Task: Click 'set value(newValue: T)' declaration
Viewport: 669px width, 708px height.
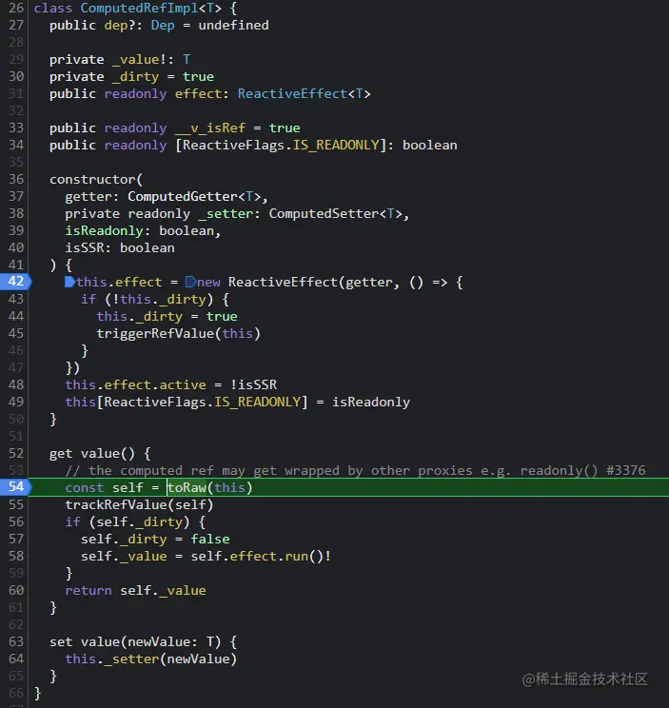Action: [x=135, y=642]
